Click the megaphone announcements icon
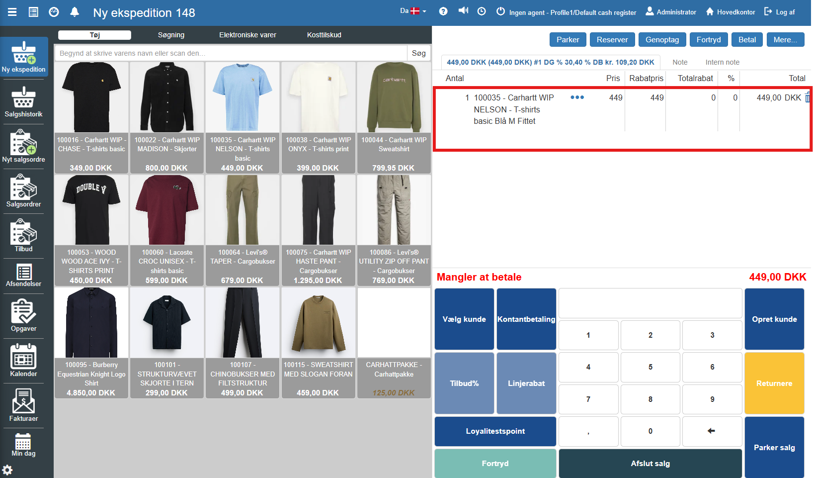This screenshot has height=478, width=813. point(463,10)
